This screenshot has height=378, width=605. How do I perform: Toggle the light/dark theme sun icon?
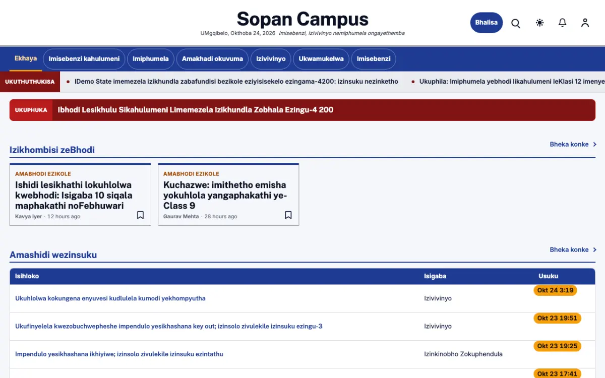540,23
